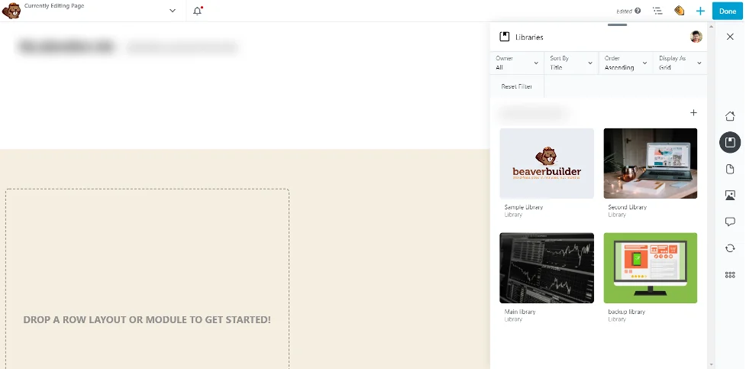This screenshot has width=746, height=369.
Task: Click the Libraries panel heading text
Action: [x=529, y=37]
